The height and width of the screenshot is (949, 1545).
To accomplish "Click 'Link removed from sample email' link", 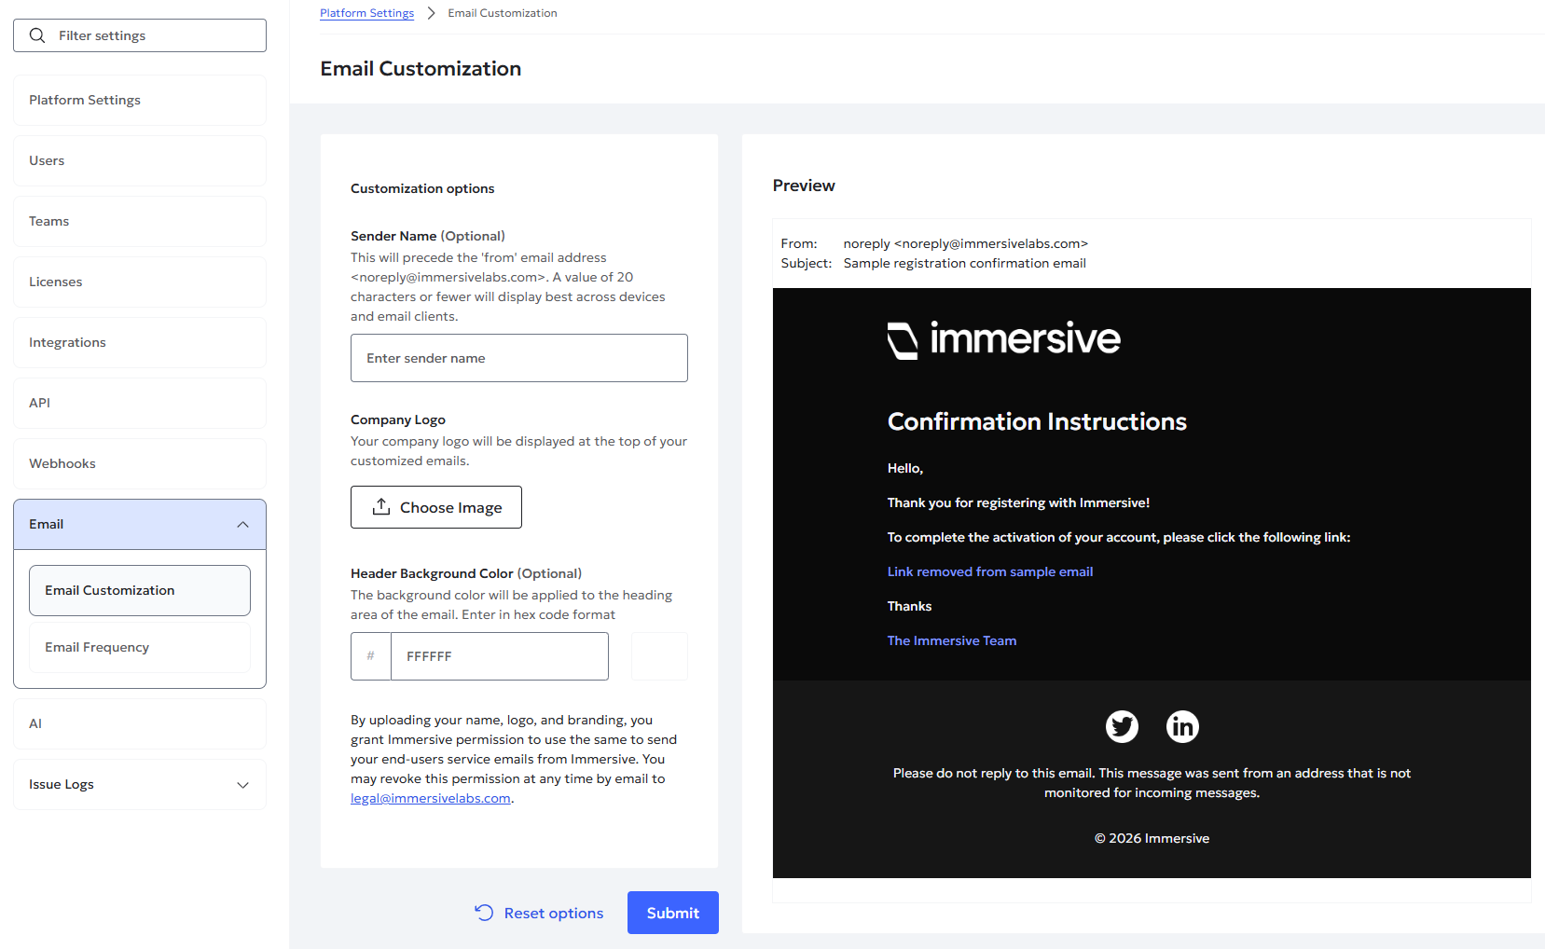I will [990, 571].
